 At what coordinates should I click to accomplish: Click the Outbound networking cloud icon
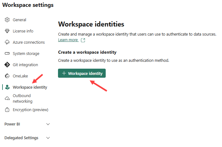7,98
